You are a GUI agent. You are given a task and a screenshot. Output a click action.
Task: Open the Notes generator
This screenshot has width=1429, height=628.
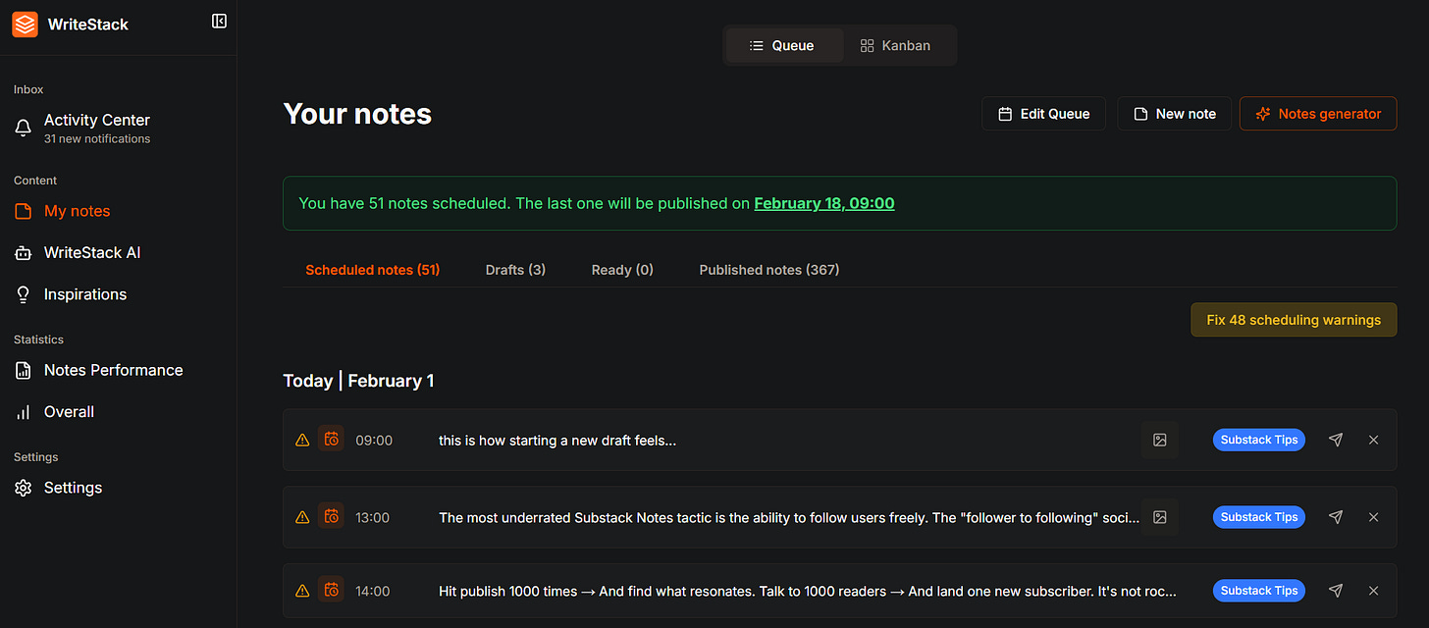(x=1318, y=114)
